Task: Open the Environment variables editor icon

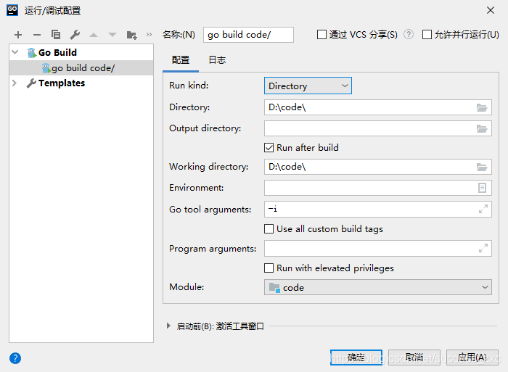Action: (x=482, y=188)
